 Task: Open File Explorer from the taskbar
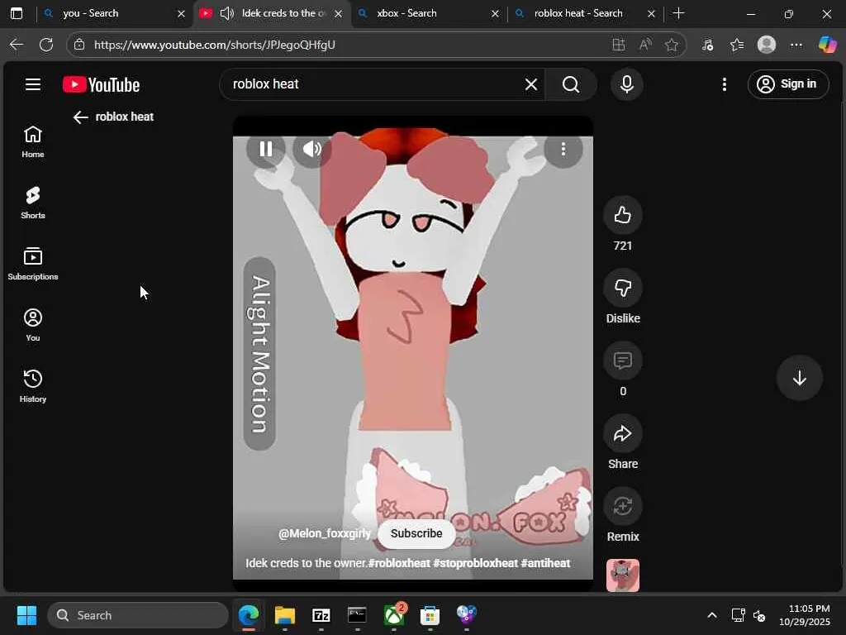click(x=284, y=615)
